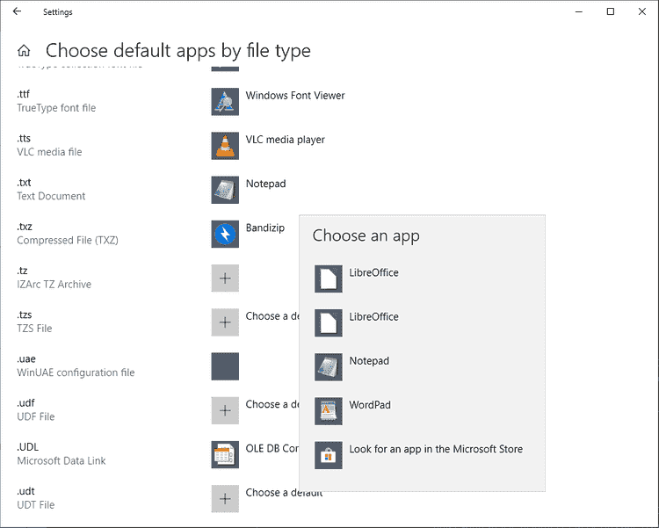659x528 pixels.
Task: Click Choose a default for .tzs
Action: 272,315
